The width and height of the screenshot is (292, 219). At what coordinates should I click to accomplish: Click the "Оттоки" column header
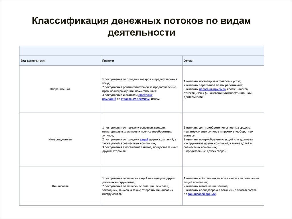point(188,61)
